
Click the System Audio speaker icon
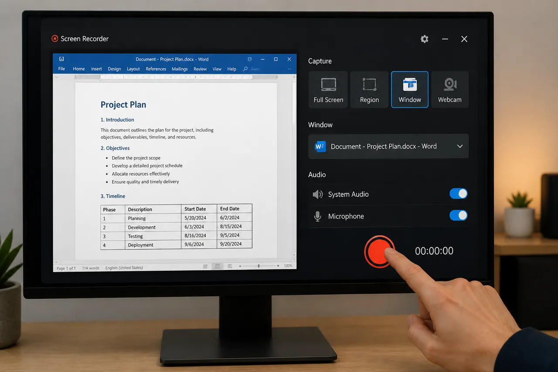(x=317, y=195)
